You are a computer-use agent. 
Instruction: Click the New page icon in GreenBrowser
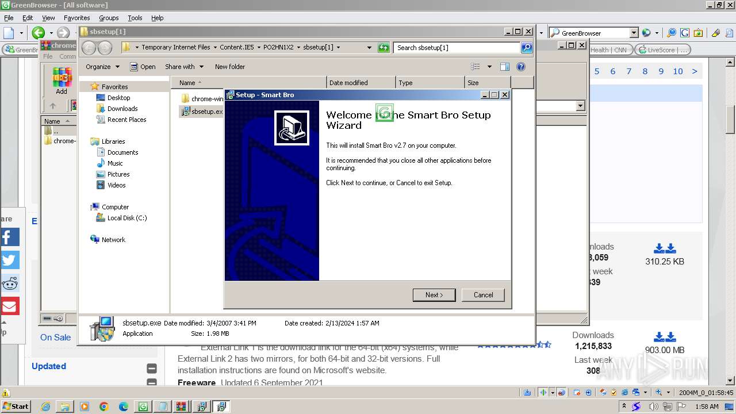click(9, 33)
